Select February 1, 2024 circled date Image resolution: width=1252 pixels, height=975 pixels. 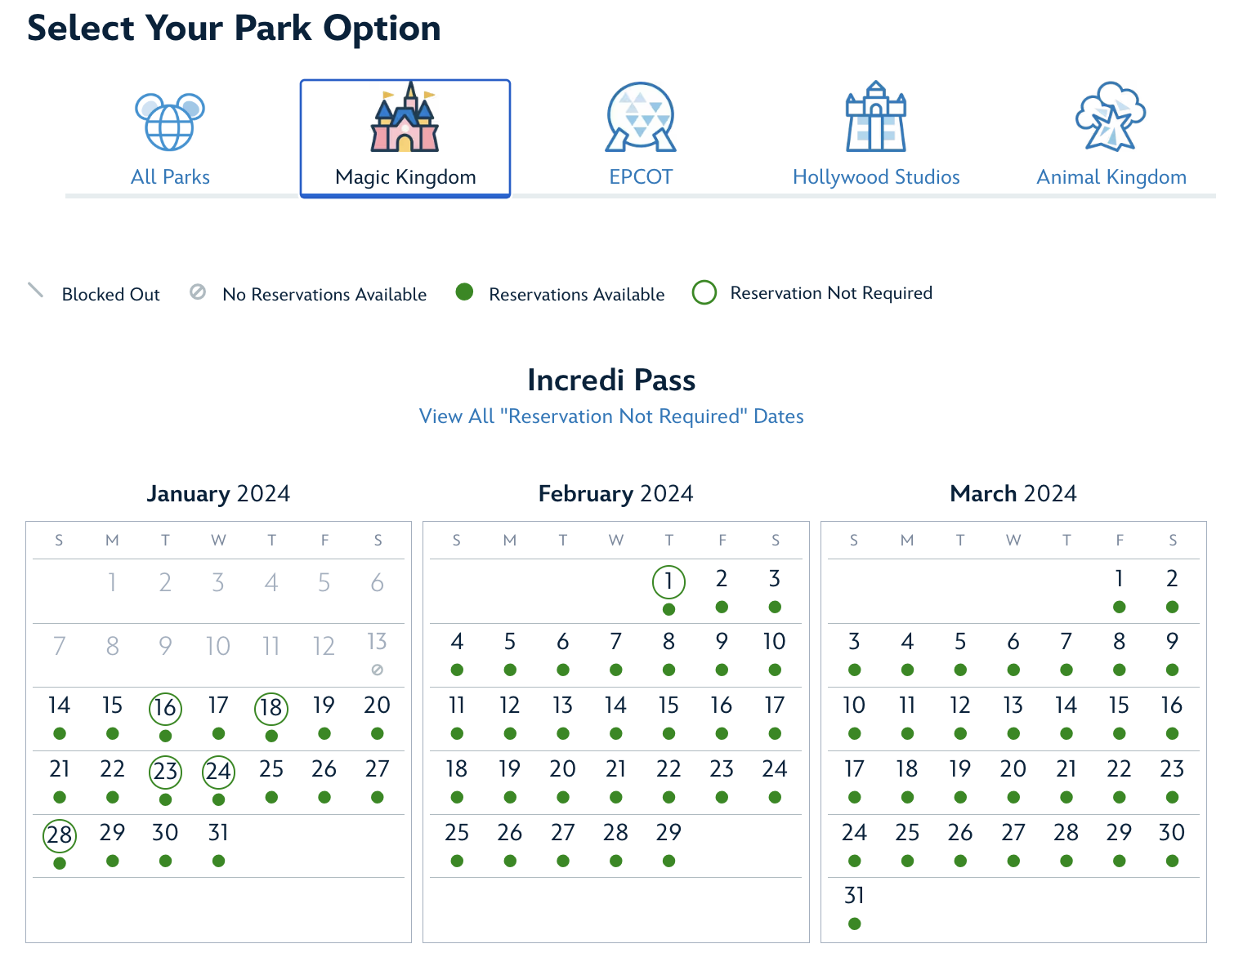tap(668, 582)
